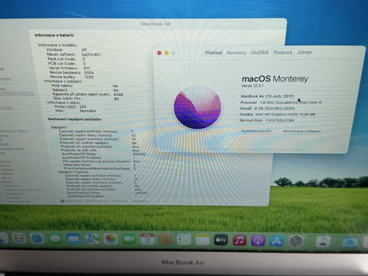
Task: Select WWAN in the sidebar list
Action: click(x=8, y=174)
